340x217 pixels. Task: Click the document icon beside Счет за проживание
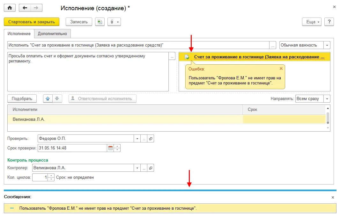(187, 57)
